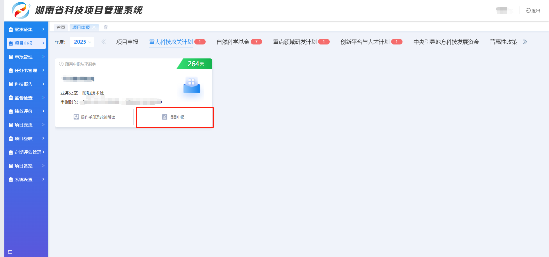Image resolution: width=549 pixels, height=257 pixels.
Task: Click the trash icon beside the page tabs
Action: (x=106, y=27)
